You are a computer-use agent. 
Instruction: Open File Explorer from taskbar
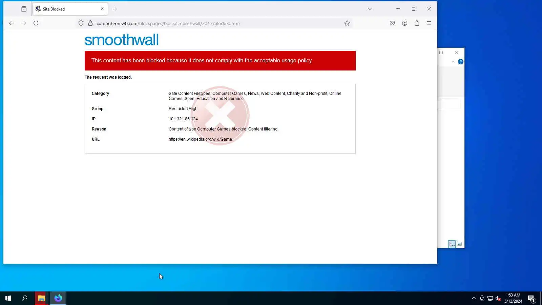click(41, 298)
